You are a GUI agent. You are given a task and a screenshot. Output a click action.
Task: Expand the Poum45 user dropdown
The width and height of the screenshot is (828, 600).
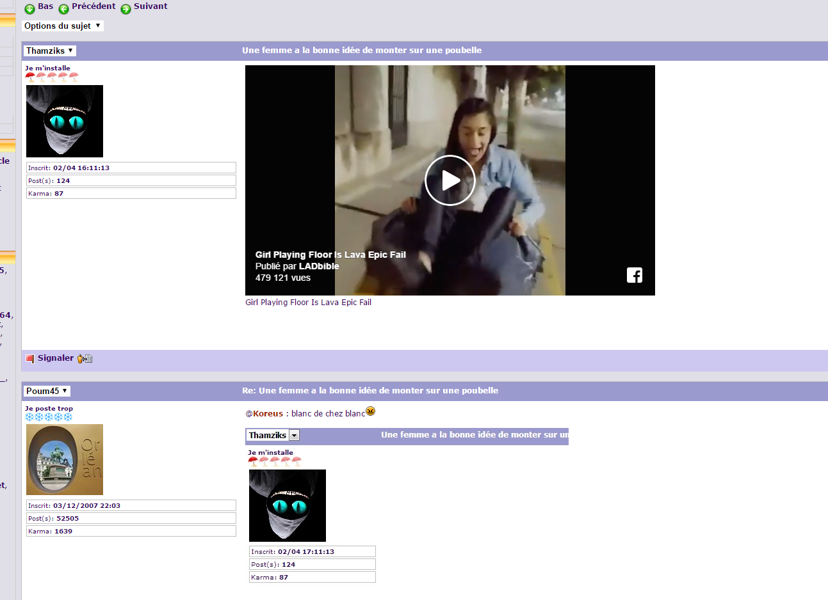tap(47, 391)
